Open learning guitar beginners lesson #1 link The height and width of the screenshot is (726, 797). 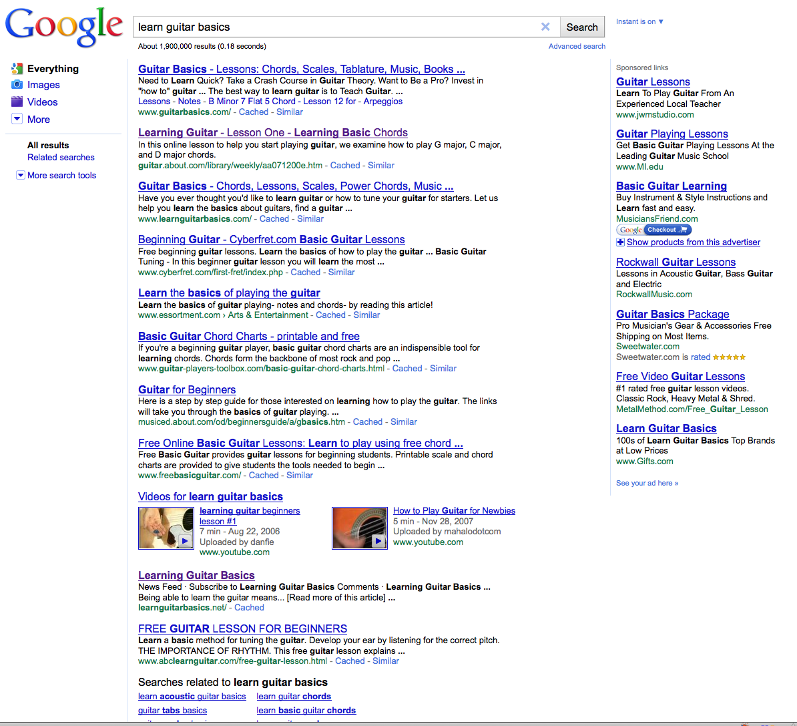[x=250, y=516]
